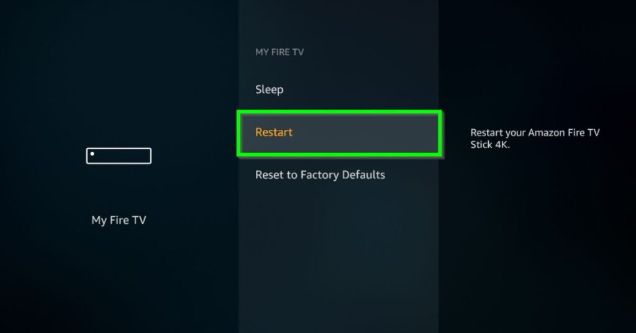Select the Sleep option
Image resolution: width=636 pixels, height=333 pixels.
[338, 89]
